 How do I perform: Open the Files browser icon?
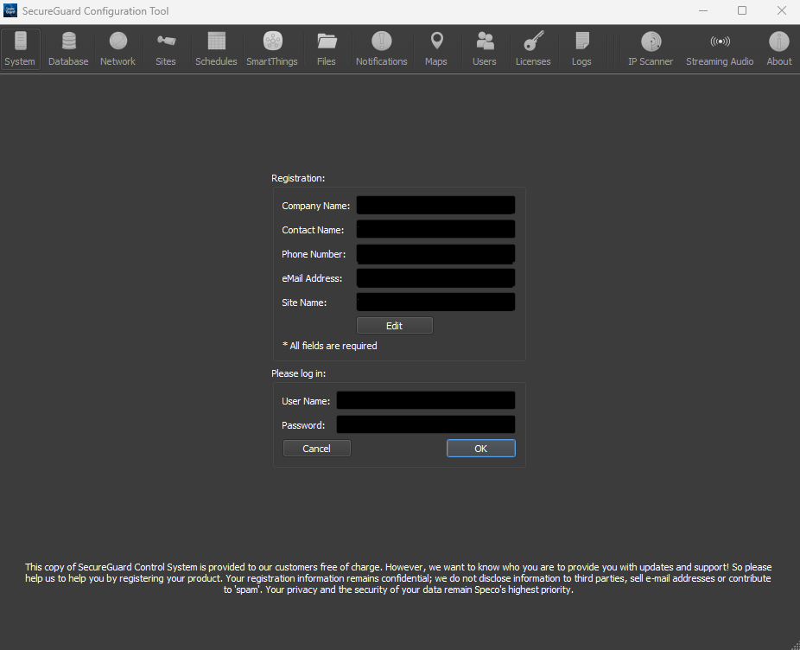point(327,48)
